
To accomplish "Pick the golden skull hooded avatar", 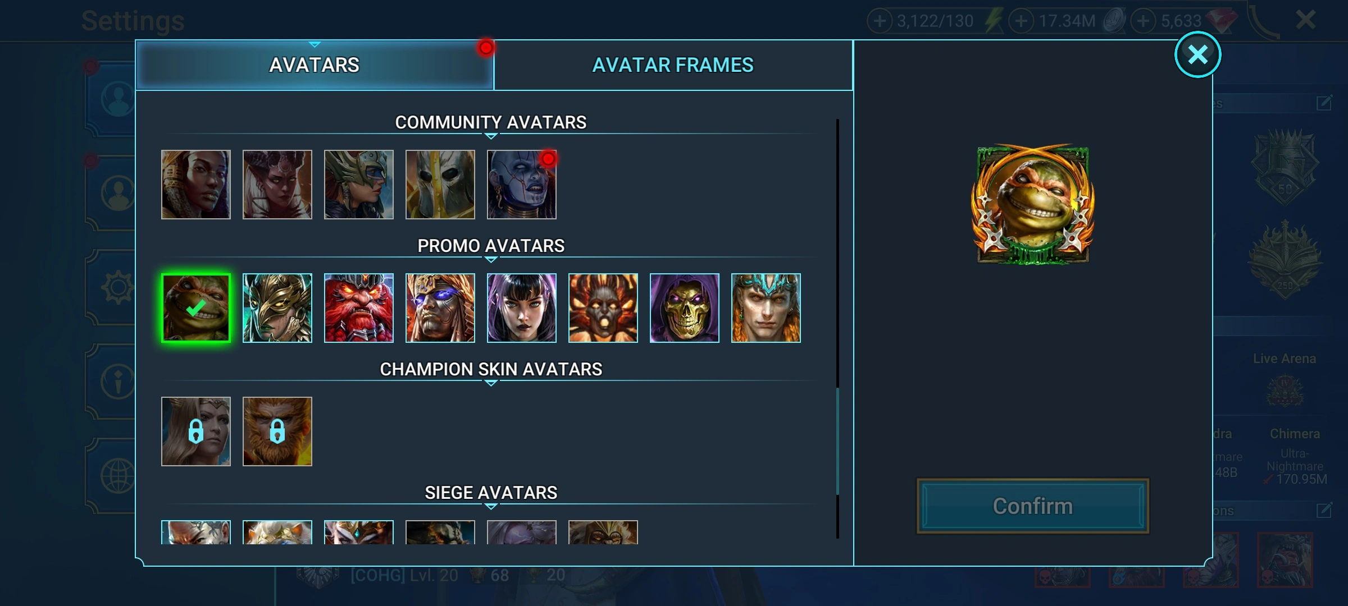I will [x=684, y=308].
